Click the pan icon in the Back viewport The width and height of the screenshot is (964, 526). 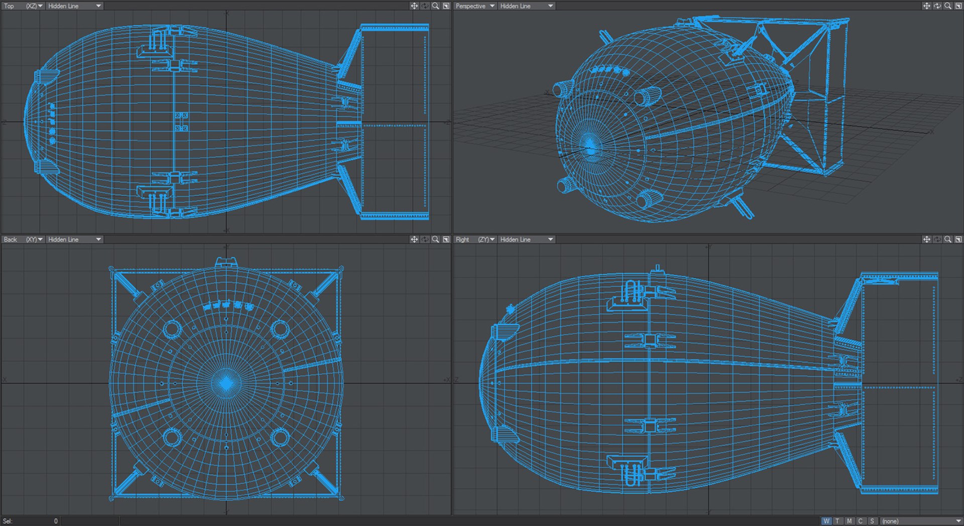(x=414, y=239)
